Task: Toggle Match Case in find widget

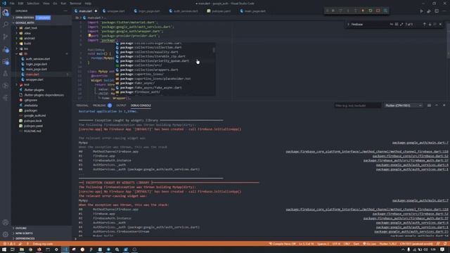Action: 391,25
